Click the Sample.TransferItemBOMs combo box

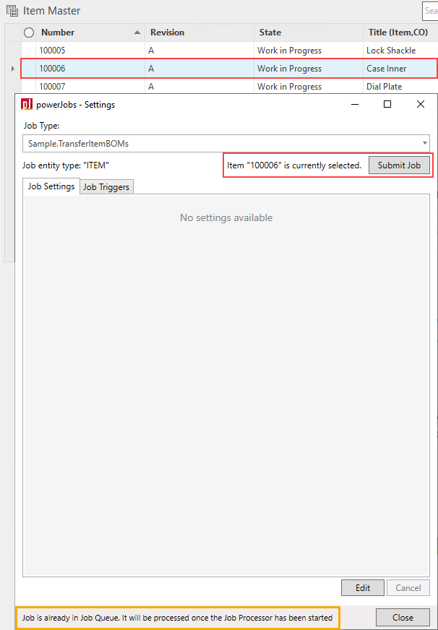pos(226,144)
